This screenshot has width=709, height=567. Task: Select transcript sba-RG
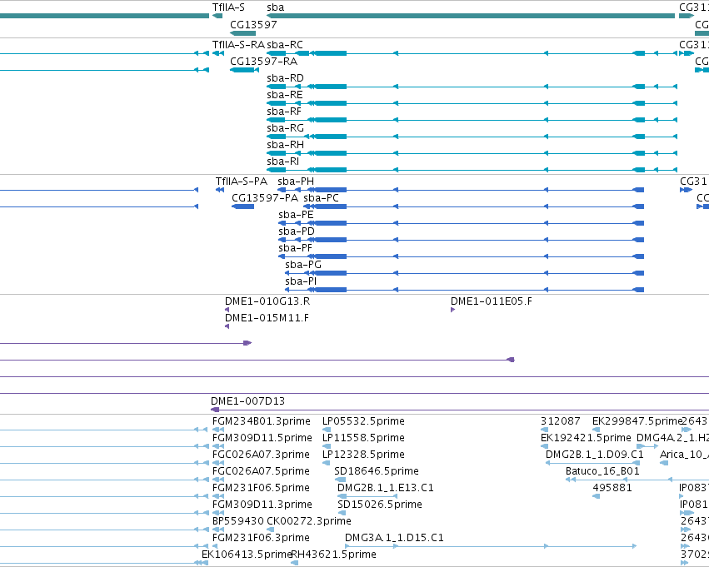(285, 128)
